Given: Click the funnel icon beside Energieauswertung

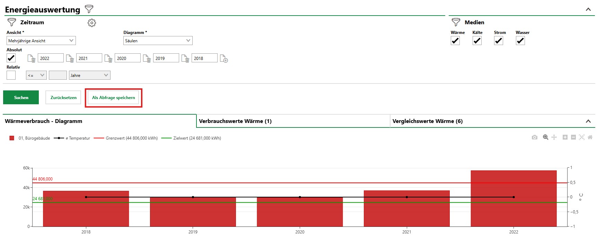Looking at the screenshot, I should 89,9.
